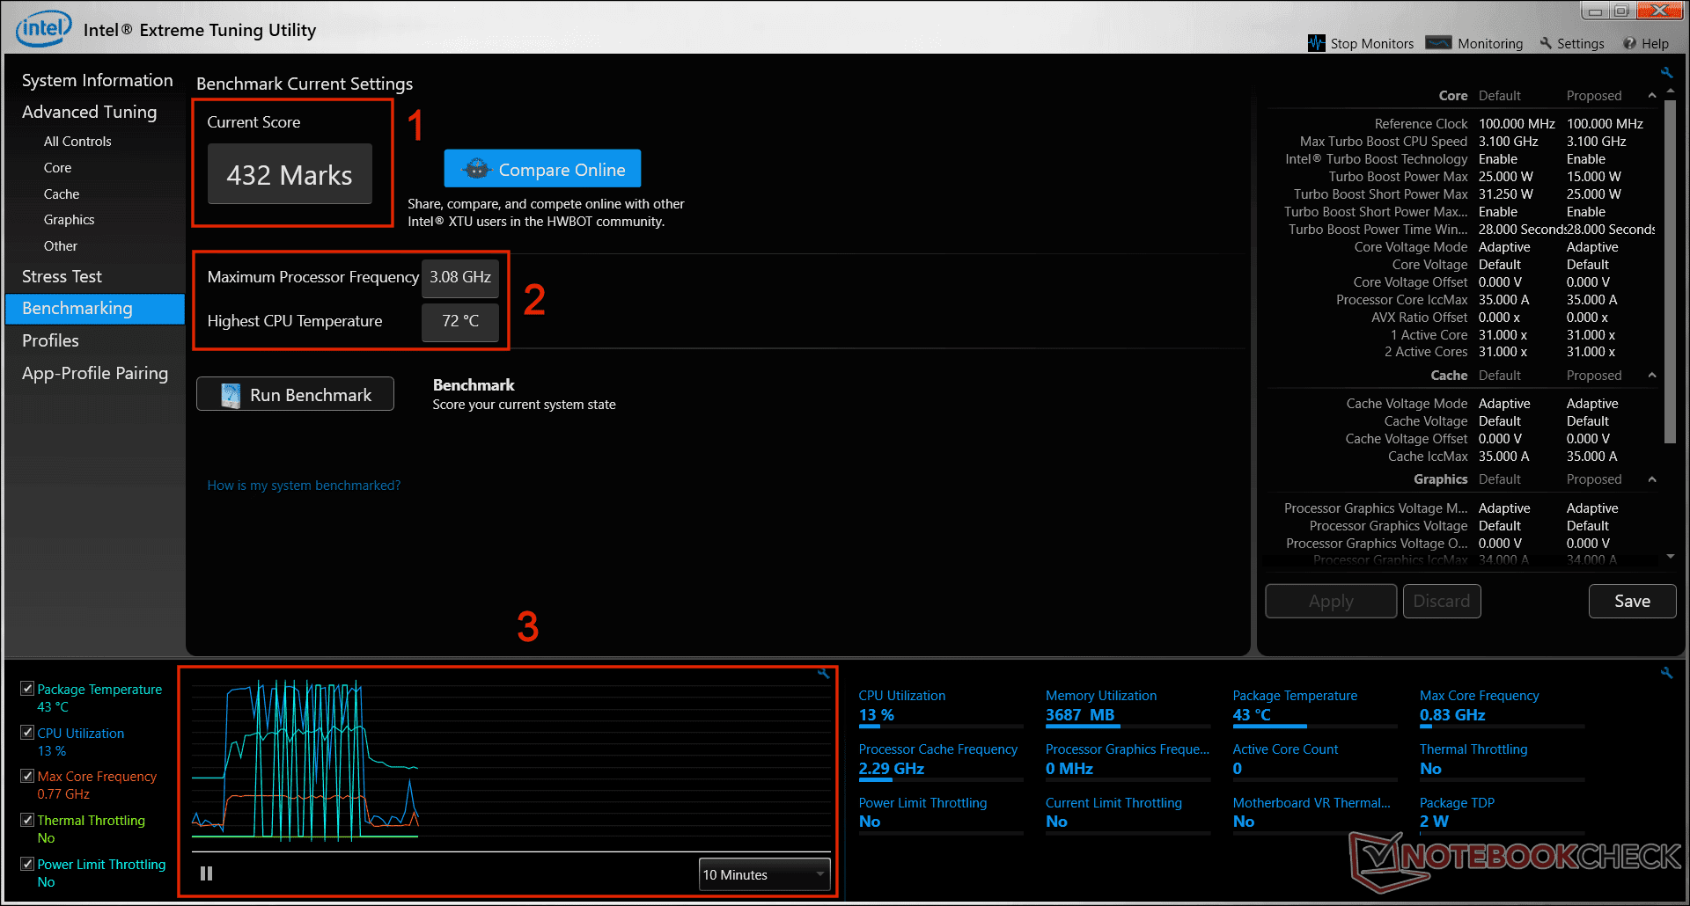Viewport: 1690px width, 906px height.
Task: Uncheck Power Limit Throttling monitor
Action: tap(27, 864)
